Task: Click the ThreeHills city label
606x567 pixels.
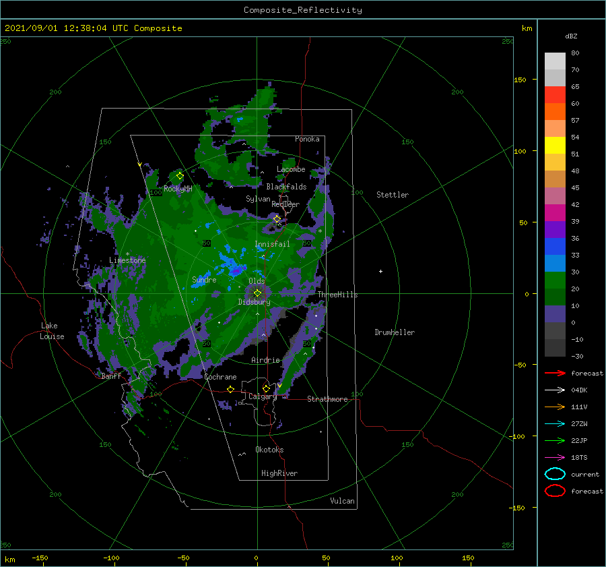Action: (x=338, y=295)
